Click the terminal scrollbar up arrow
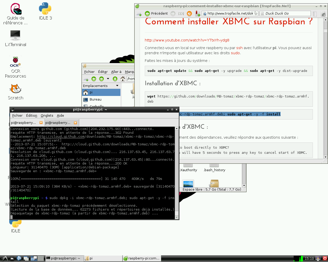The image size is (328, 262). click(177, 128)
